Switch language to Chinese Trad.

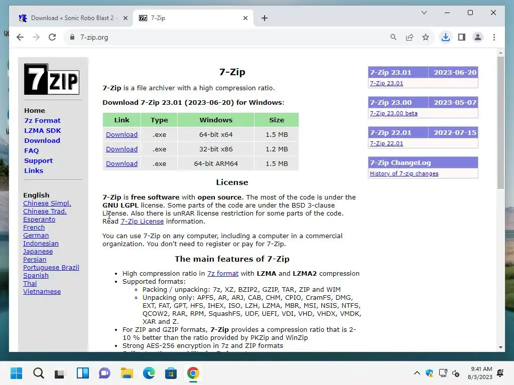pyautogui.click(x=45, y=212)
